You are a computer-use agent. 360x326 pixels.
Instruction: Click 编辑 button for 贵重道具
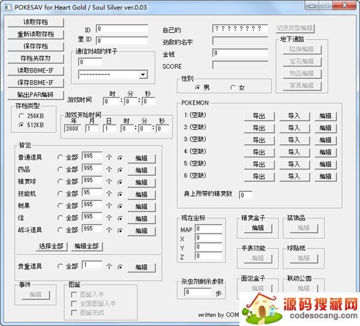pyautogui.click(x=142, y=267)
